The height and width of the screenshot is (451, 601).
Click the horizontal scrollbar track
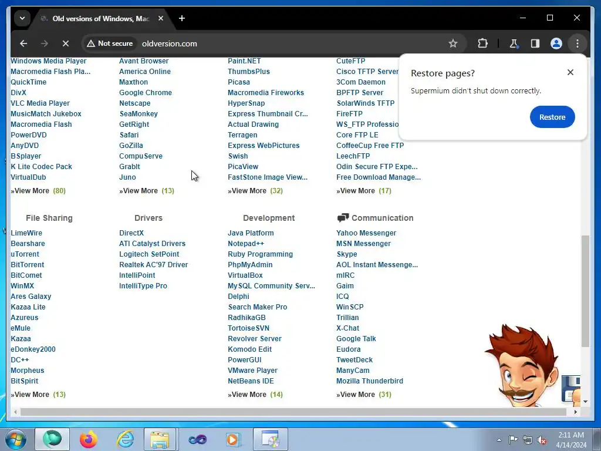[x=293, y=412]
